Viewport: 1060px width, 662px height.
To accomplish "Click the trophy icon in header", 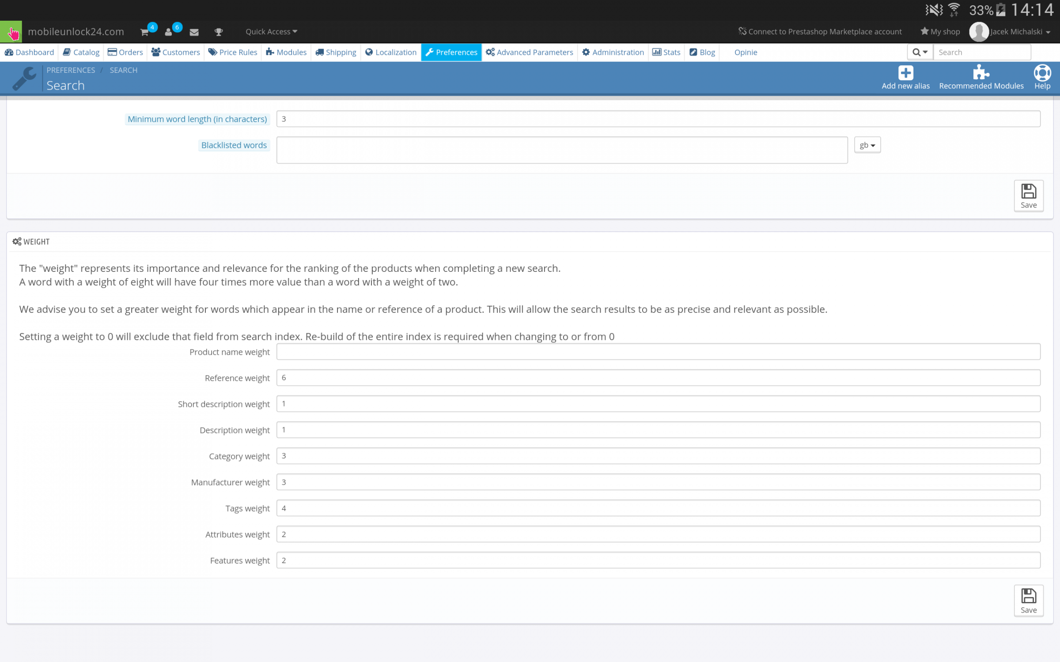I will (x=219, y=32).
